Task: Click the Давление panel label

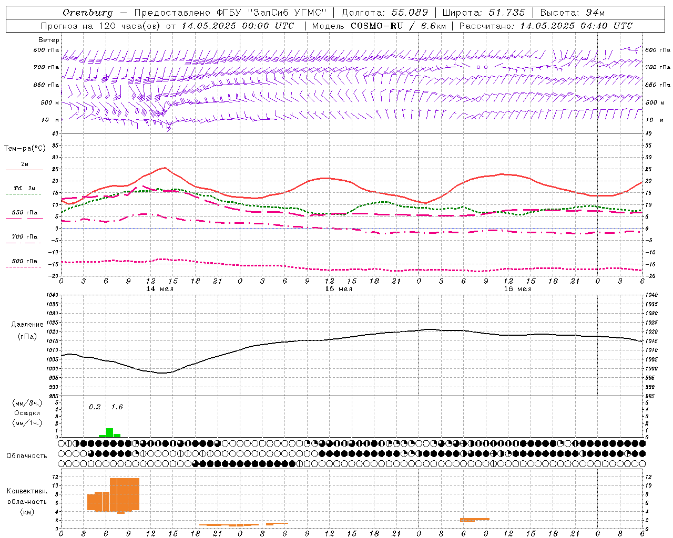Action: point(28,325)
